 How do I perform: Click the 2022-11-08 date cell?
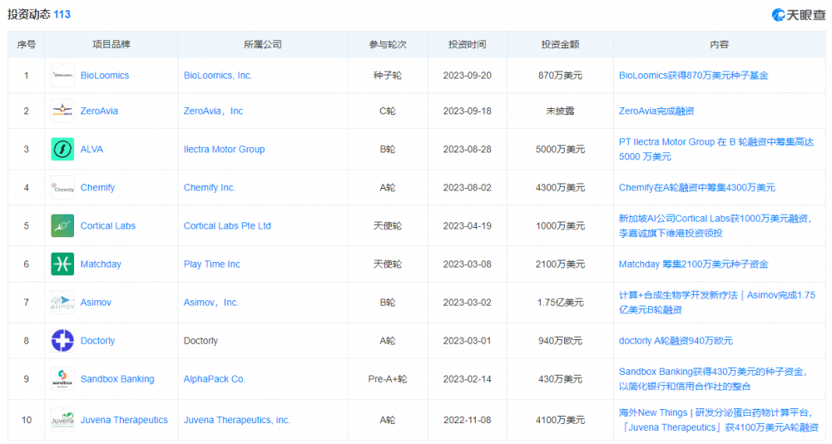tap(467, 420)
